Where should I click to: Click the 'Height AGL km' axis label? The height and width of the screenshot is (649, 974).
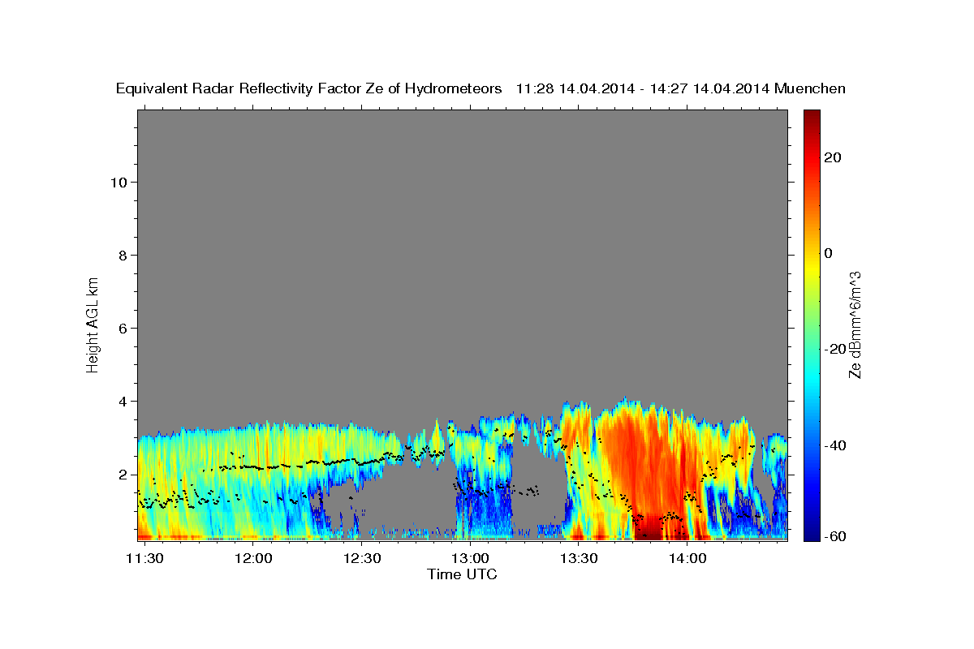pyautogui.click(x=93, y=324)
